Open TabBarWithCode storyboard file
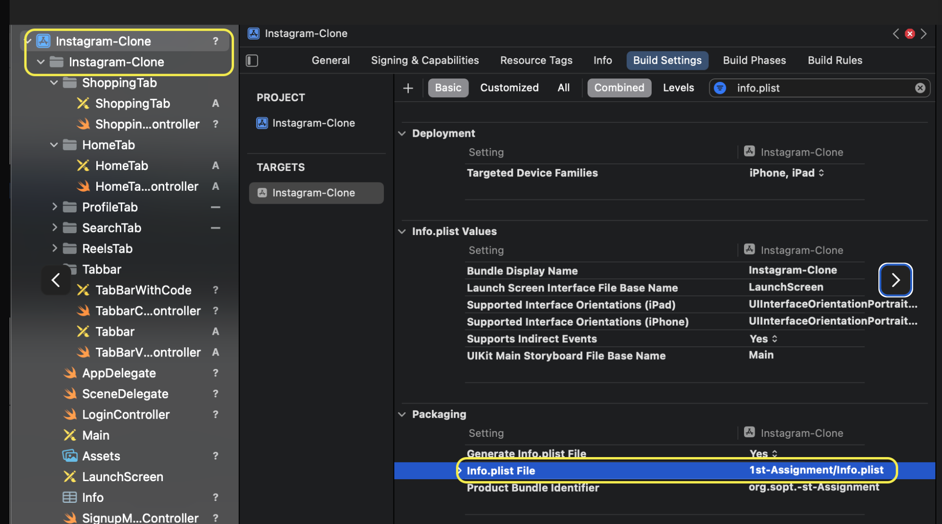This screenshot has width=942, height=524. [143, 289]
